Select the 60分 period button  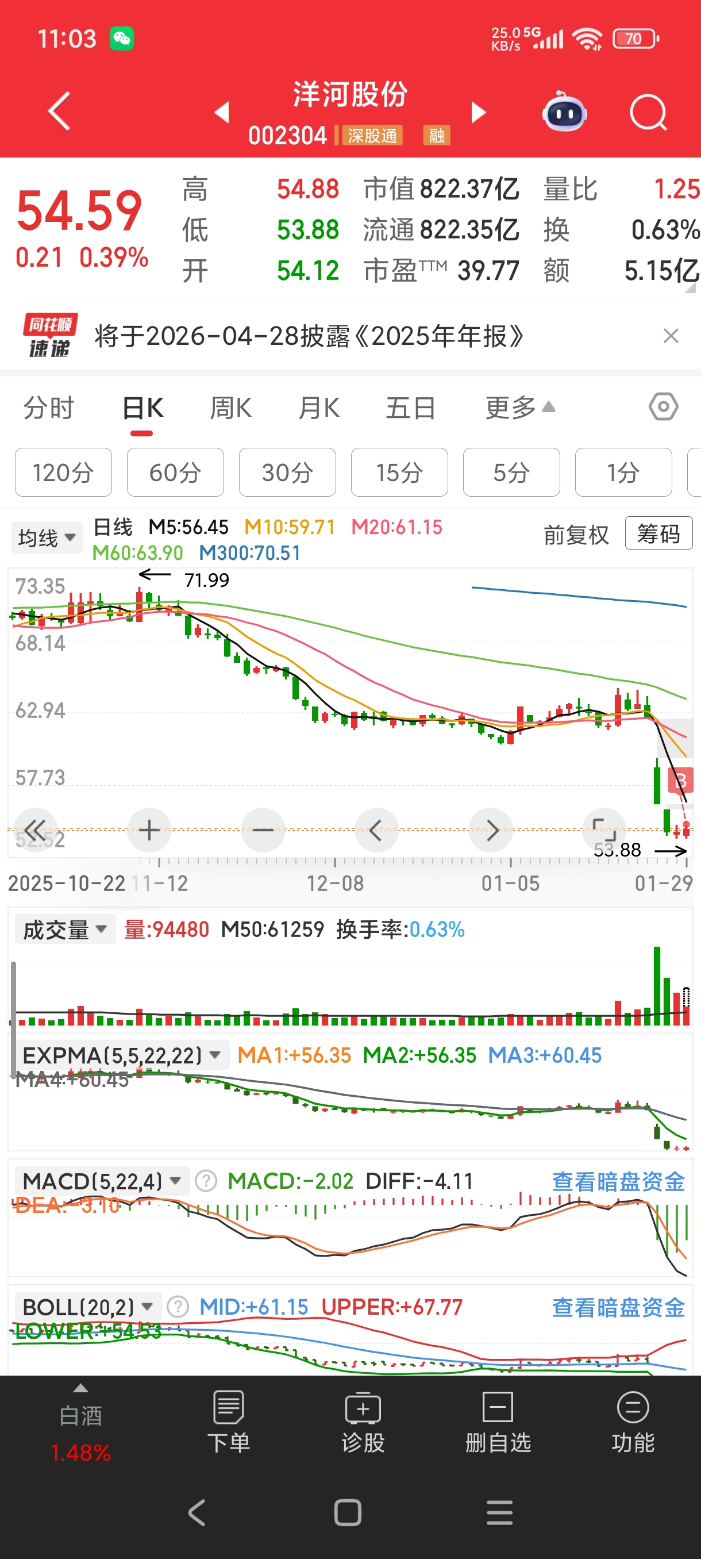(x=175, y=472)
